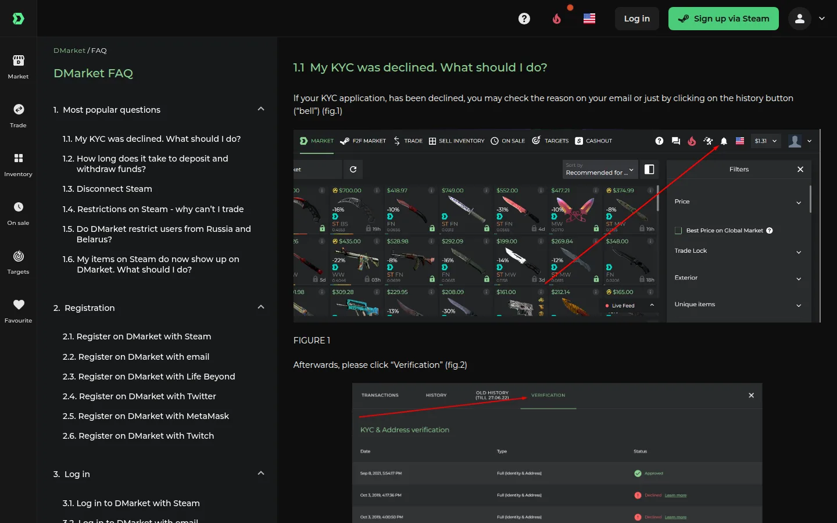
Task: Collapse the Most popular questions section
Action: 261,109
